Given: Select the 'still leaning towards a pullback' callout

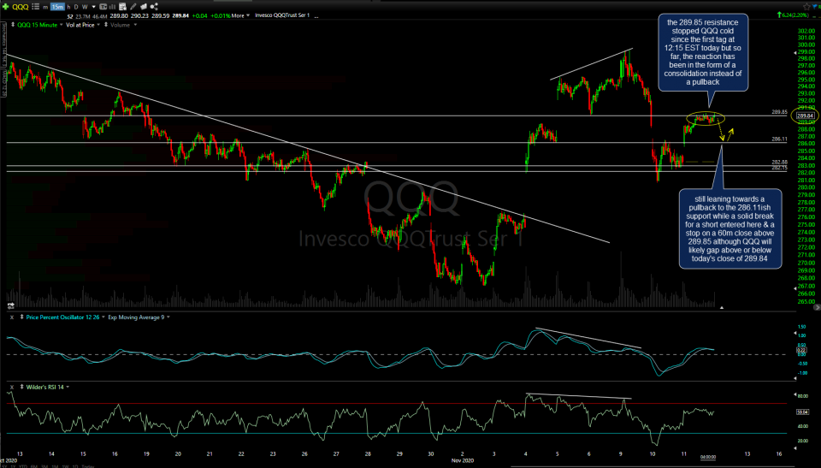Looking at the screenshot, I should click(x=729, y=228).
